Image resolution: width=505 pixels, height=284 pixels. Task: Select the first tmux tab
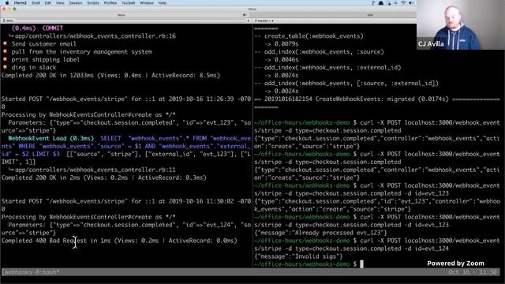coord(124,15)
